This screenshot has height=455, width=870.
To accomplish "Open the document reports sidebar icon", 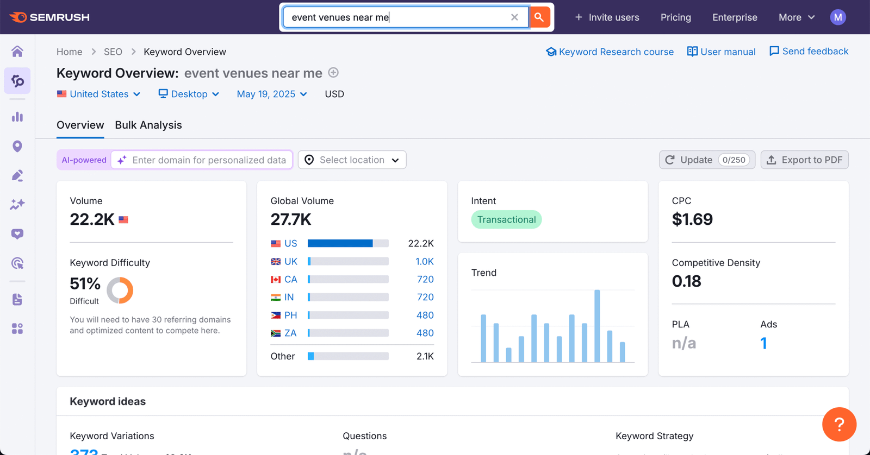I will [17, 299].
